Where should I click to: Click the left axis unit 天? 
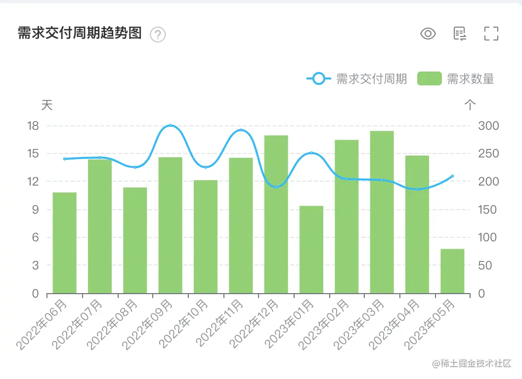click(x=47, y=105)
